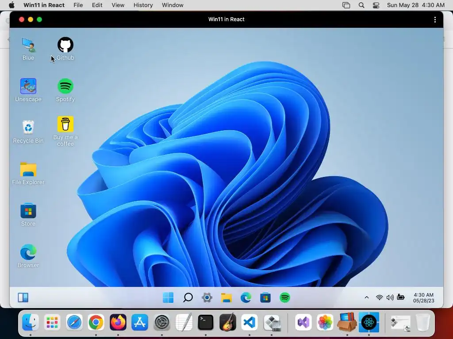Open Finder in the Dock
The image size is (453, 339).
pyautogui.click(x=31, y=322)
